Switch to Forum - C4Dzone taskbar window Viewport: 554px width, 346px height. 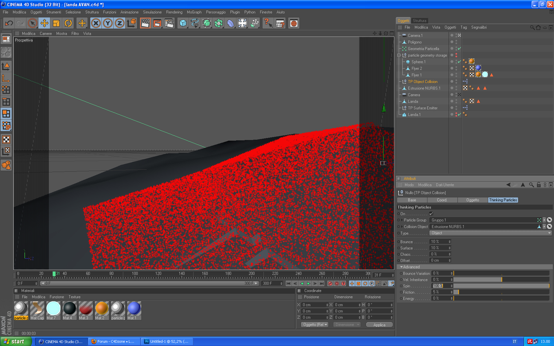[x=114, y=342]
